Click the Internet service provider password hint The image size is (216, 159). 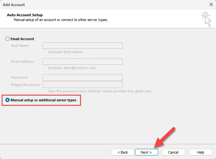(100, 91)
